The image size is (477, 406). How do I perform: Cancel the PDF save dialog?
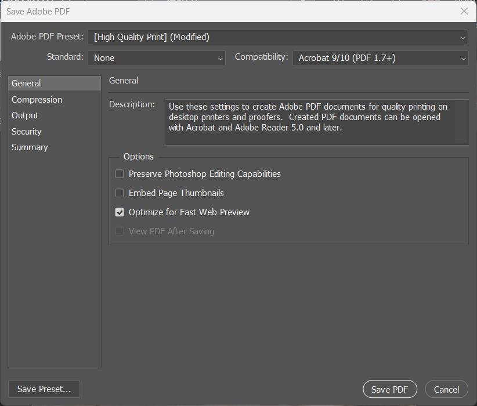point(446,389)
